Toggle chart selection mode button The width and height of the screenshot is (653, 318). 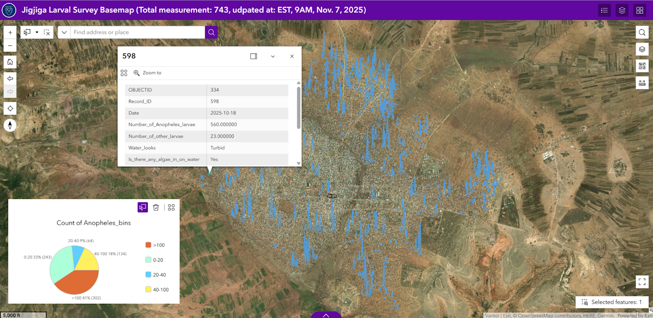pyautogui.click(x=142, y=207)
